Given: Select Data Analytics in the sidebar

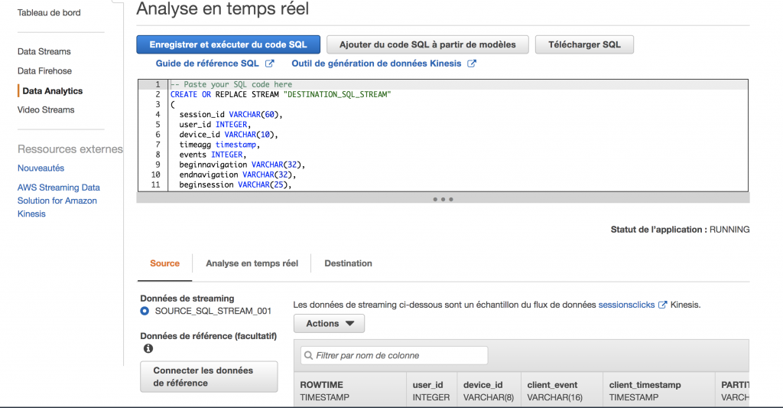Looking at the screenshot, I should click(x=53, y=91).
